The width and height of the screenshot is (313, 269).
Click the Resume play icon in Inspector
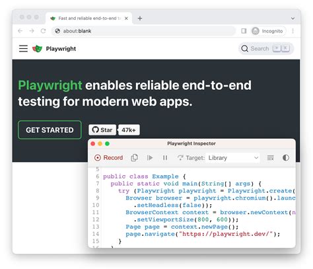click(x=150, y=158)
